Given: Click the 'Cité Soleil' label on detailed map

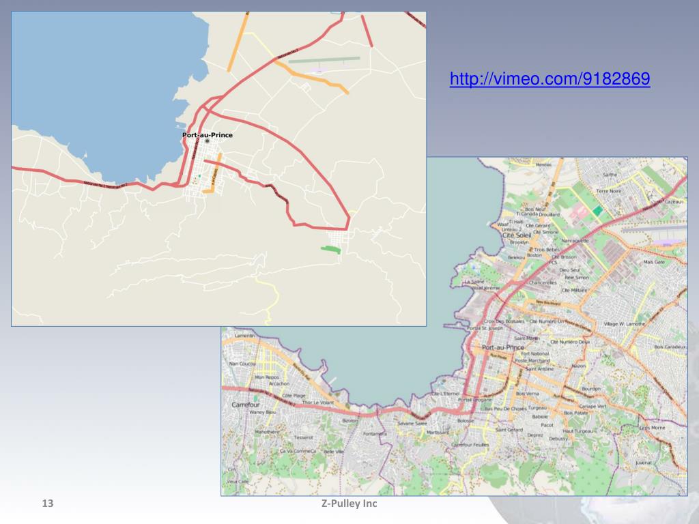Looking at the screenshot, I should click(x=517, y=235).
